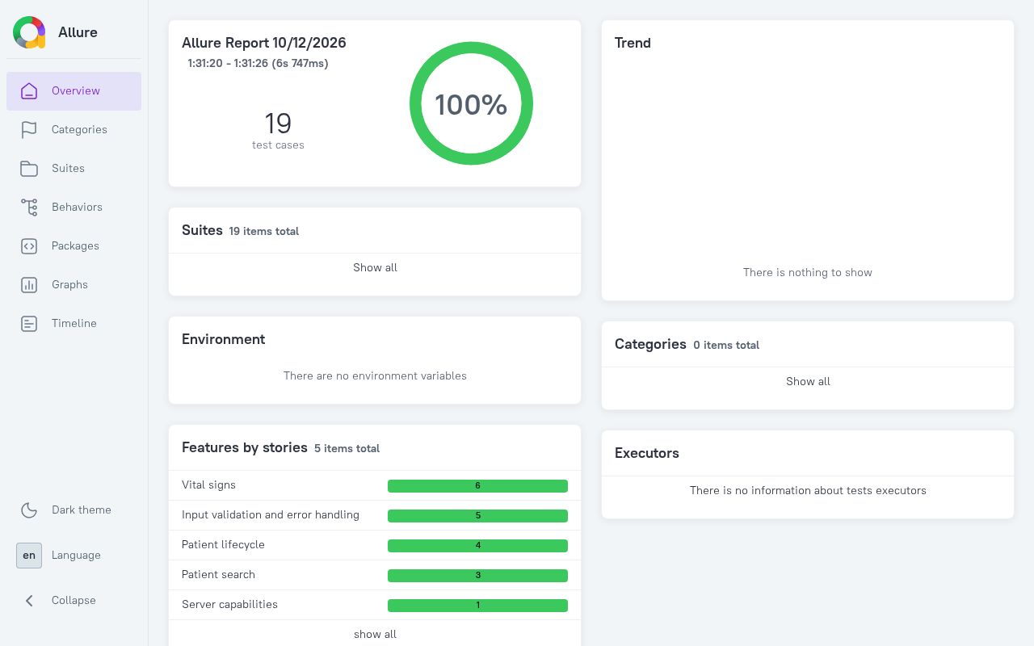Click the Executors widget title
This screenshot has height=646, width=1034.
[x=647, y=453]
